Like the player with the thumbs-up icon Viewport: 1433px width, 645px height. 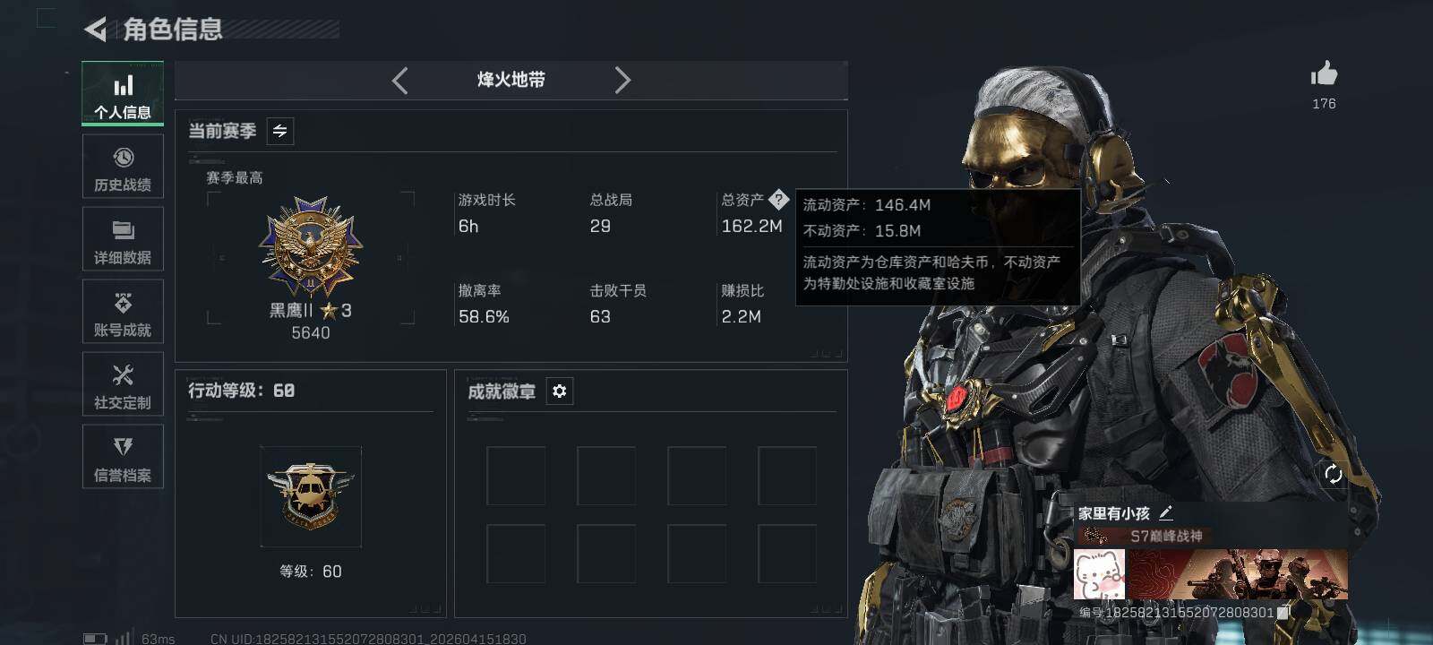pos(1324,73)
